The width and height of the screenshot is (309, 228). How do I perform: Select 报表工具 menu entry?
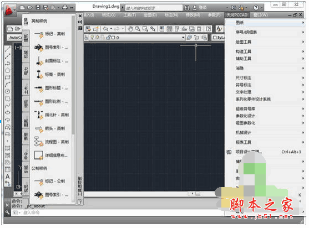tap(265, 142)
